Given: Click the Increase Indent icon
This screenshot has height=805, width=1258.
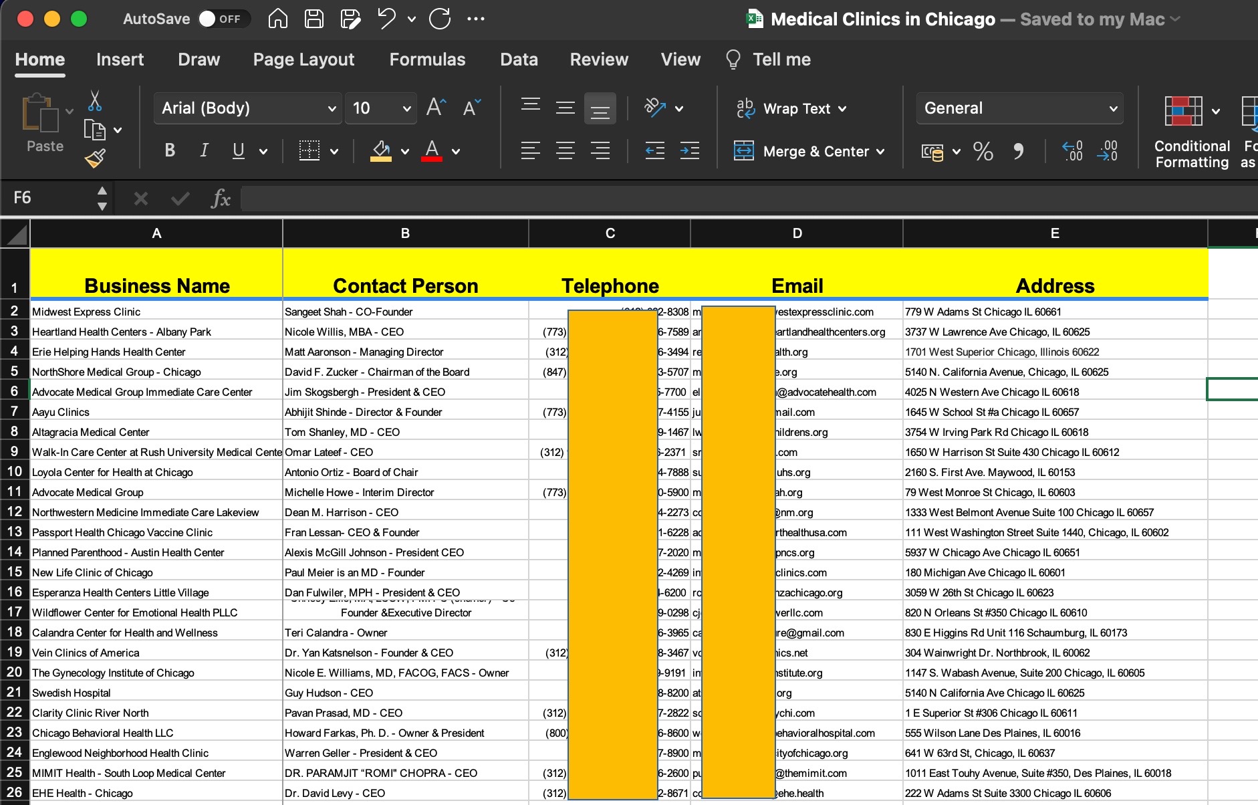Looking at the screenshot, I should [690, 150].
